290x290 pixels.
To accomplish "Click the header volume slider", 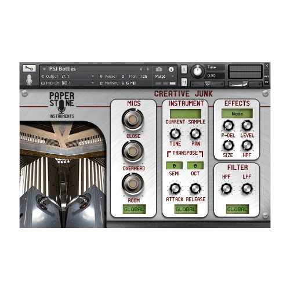I will point(245,84).
